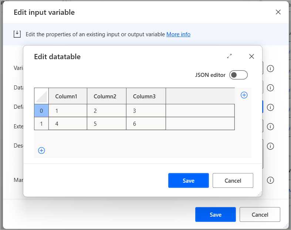Toggle the JSON editor switch
The width and height of the screenshot is (291, 230).
coord(238,75)
